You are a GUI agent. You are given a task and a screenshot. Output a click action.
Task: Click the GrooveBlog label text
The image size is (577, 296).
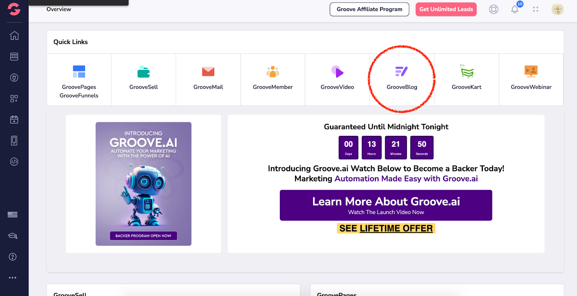(402, 87)
